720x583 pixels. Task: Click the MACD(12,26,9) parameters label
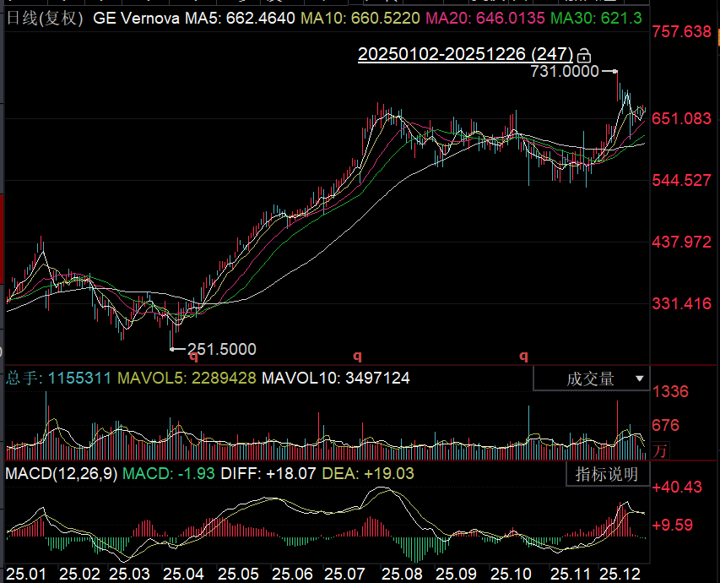62,473
